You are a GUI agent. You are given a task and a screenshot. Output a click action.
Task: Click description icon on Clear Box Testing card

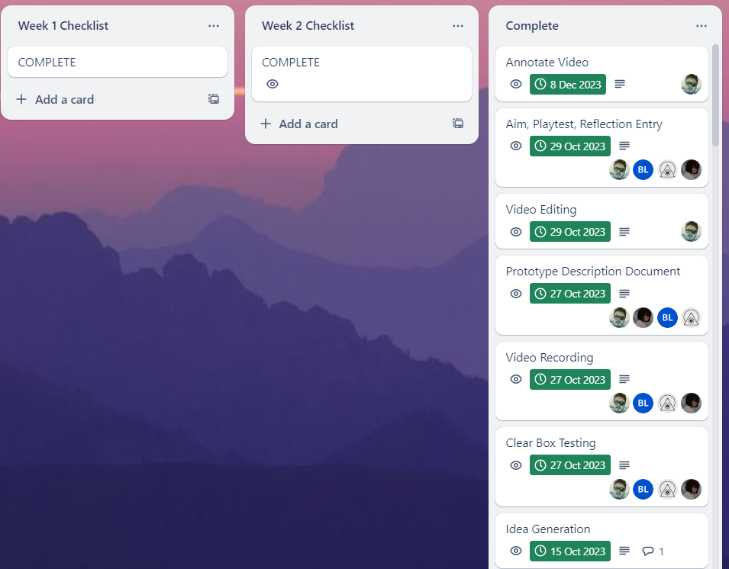click(624, 465)
